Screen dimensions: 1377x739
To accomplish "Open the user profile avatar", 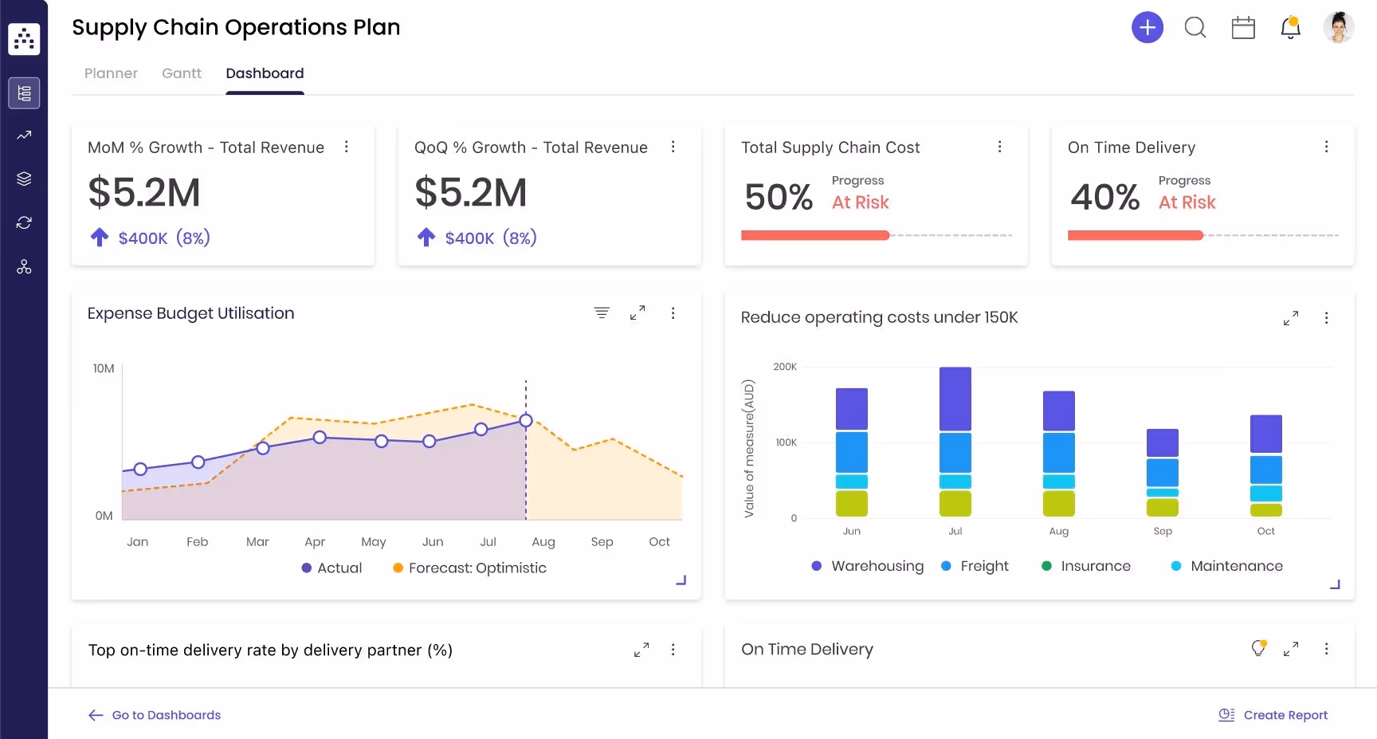I will pyautogui.click(x=1339, y=26).
